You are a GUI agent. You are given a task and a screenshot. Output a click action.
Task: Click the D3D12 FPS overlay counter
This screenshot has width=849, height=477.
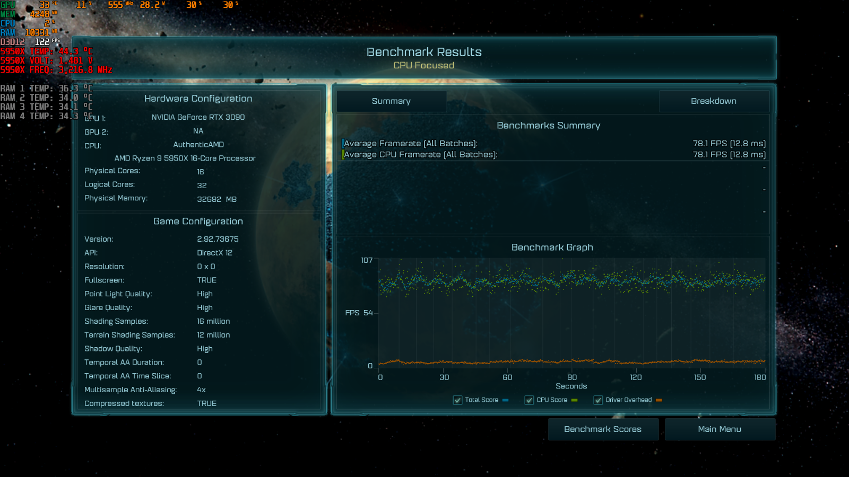pyautogui.click(x=30, y=42)
